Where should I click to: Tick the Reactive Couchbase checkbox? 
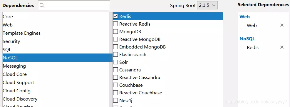tap(115, 93)
